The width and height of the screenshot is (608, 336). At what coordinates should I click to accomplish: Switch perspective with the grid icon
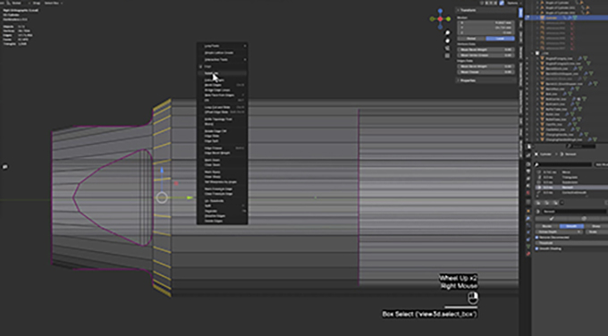point(447,55)
